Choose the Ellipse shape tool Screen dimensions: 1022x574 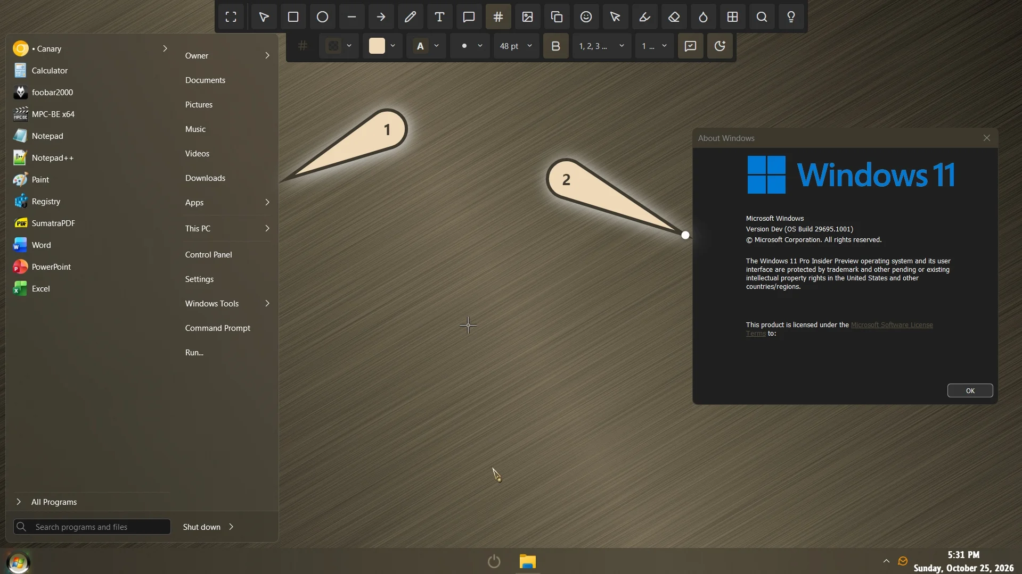(x=322, y=17)
